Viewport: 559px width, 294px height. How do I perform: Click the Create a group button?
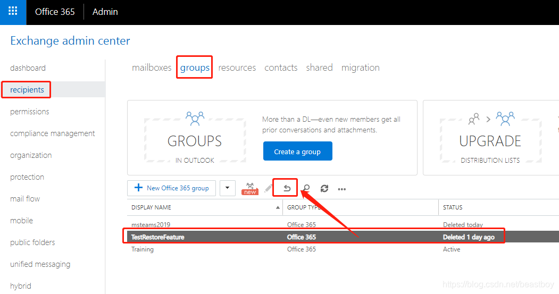(x=298, y=151)
